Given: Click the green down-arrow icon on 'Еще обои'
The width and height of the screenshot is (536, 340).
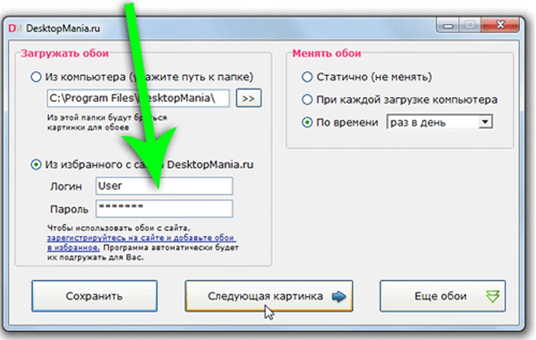Looking at the screenshot, I should pos(493,296).
